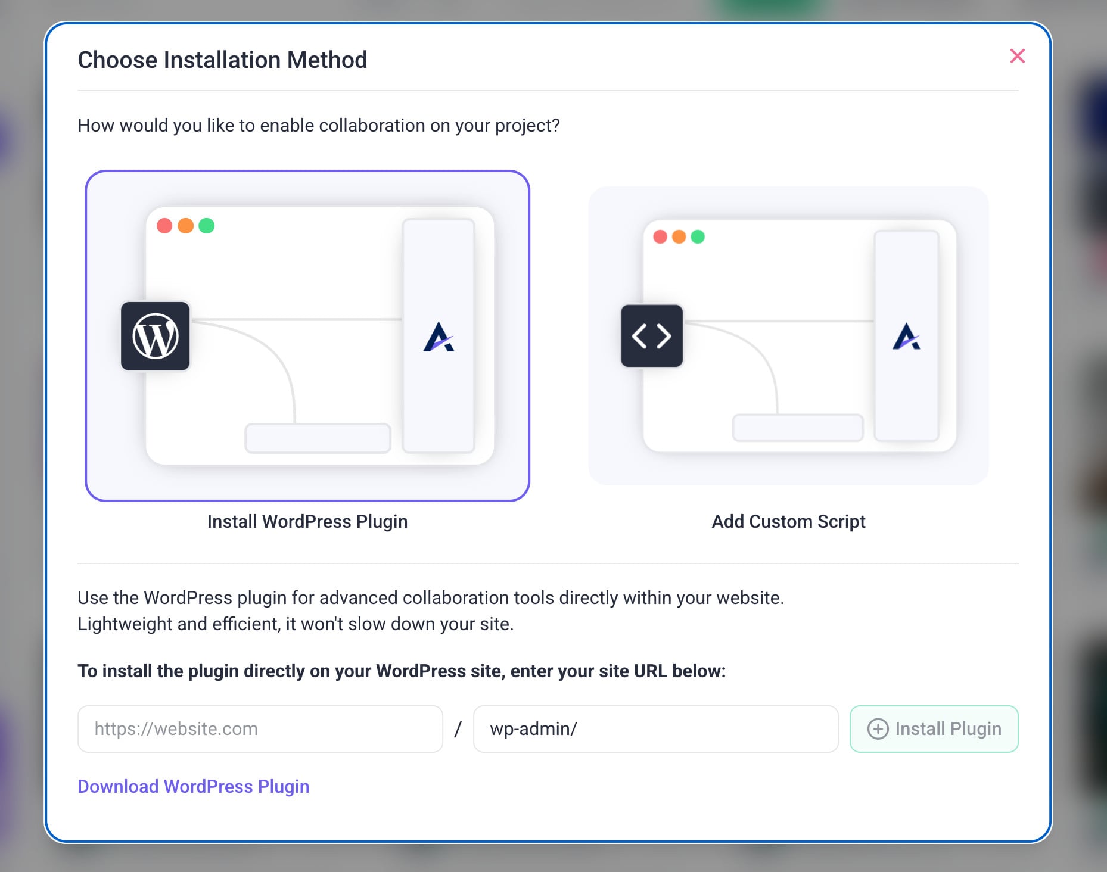Click into the wp-admin/ path field
Image resolution: width=1107 pixels, height=872 pixels.
tap(655, 729)
